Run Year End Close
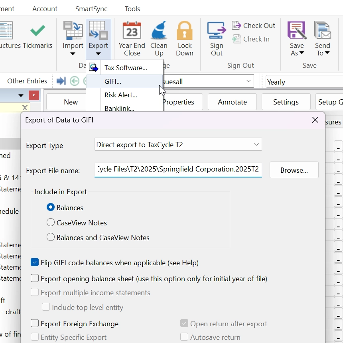This screenshot has height=343, width=343. 132,39
